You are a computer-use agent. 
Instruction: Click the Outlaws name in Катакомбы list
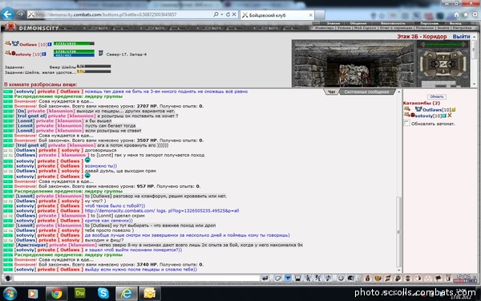[x=432, y=110]
